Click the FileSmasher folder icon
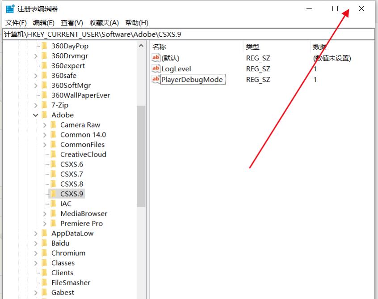Viewport: 378px width, 299px height. (x=44, y=282)
